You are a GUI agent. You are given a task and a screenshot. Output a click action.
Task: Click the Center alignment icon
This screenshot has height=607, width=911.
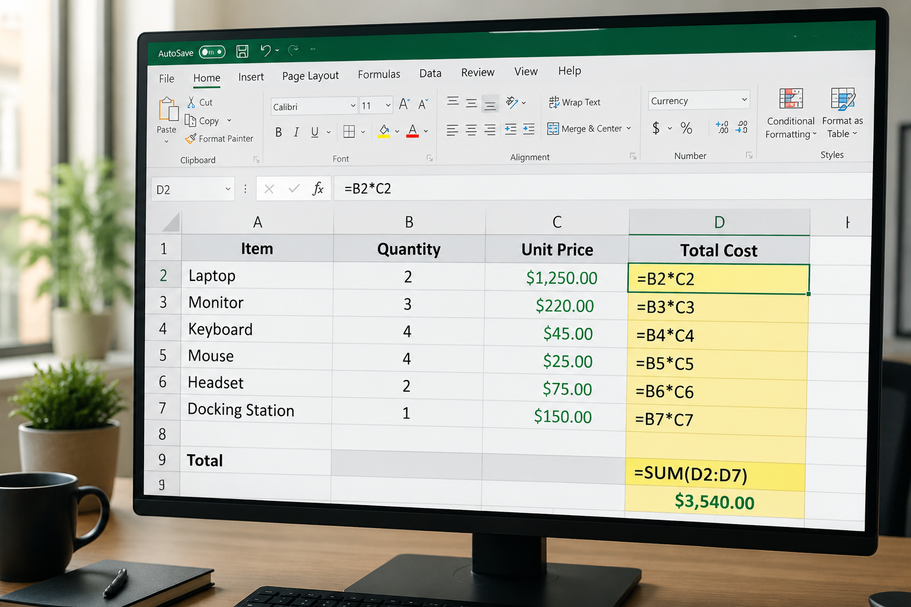(471, 130)
